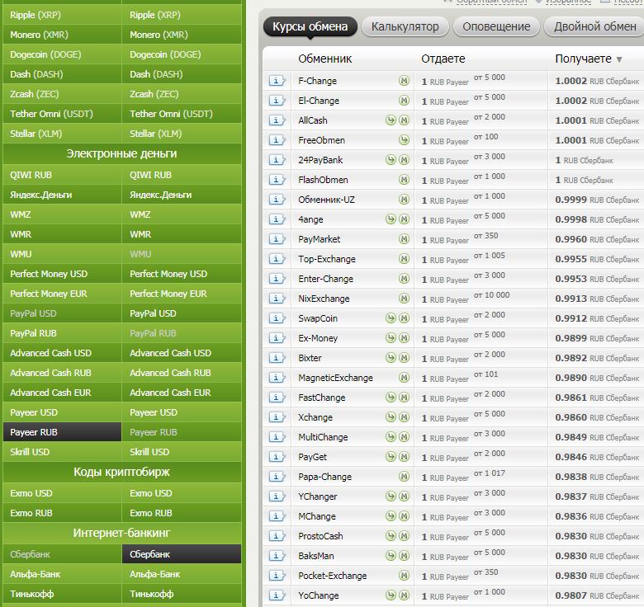Open info icon for YoChange row
This screenshot has height=607, width=644.
277,595
